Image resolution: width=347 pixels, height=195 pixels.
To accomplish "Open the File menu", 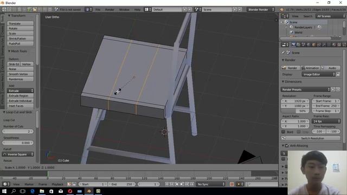I will coord(98,10).
